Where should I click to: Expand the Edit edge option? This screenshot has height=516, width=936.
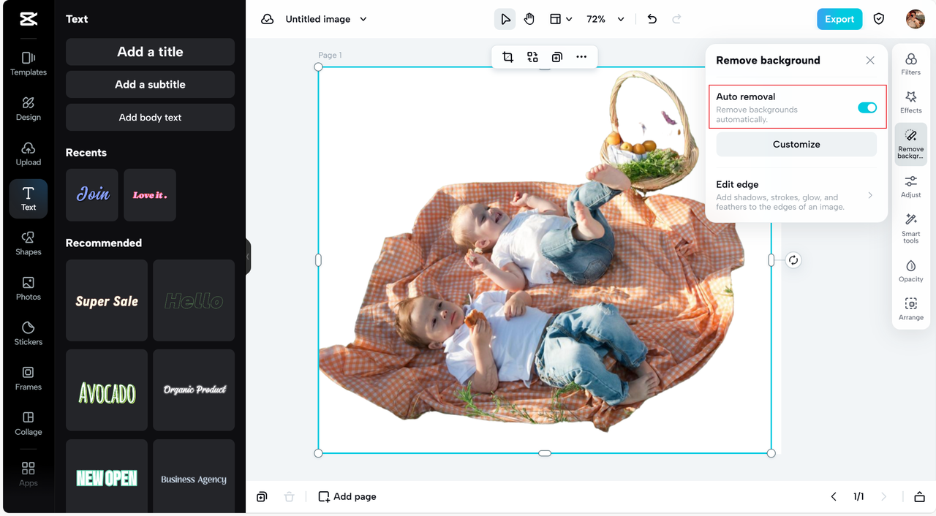[796, 195]
